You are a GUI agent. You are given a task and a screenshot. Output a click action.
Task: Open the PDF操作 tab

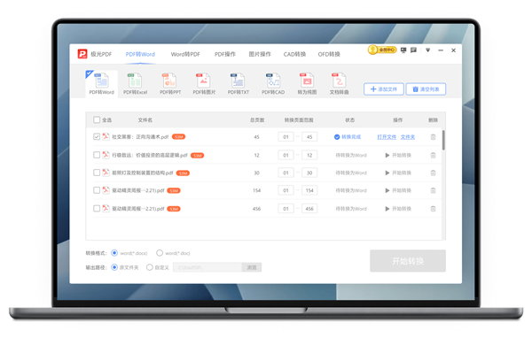point(225,54)
